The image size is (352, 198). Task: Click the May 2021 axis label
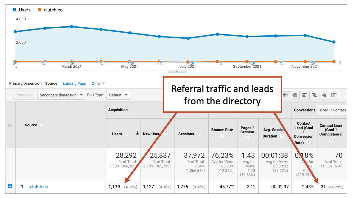(130, 66)
